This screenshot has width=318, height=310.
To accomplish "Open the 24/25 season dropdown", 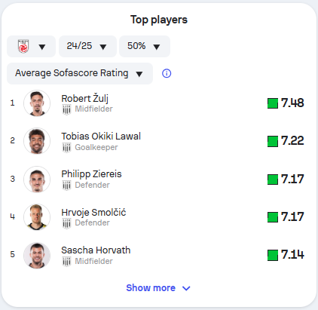I will coord(87,46).
